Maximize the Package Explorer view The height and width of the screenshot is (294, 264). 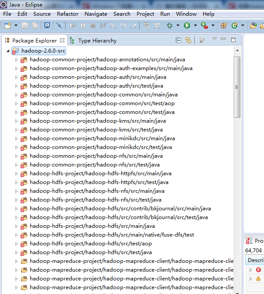(233, 40)
